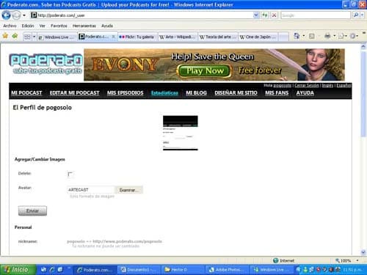Close the Poderato tab
The image size is (367, 275).
113,37
